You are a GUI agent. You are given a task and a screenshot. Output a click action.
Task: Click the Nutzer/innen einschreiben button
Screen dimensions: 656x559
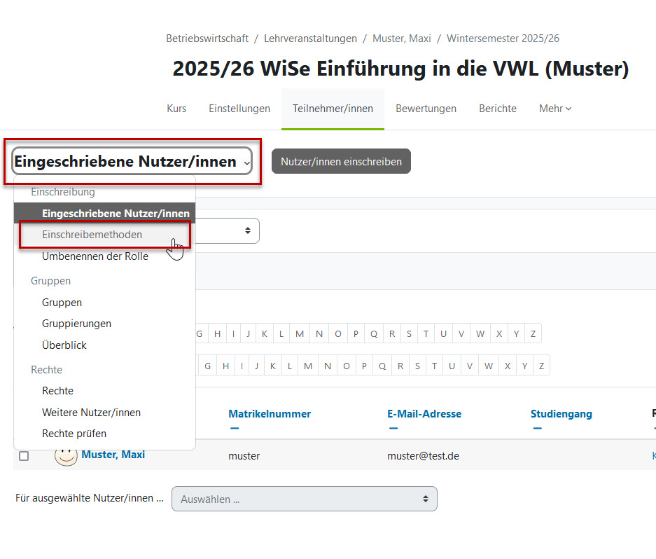[x=341, y=161]
